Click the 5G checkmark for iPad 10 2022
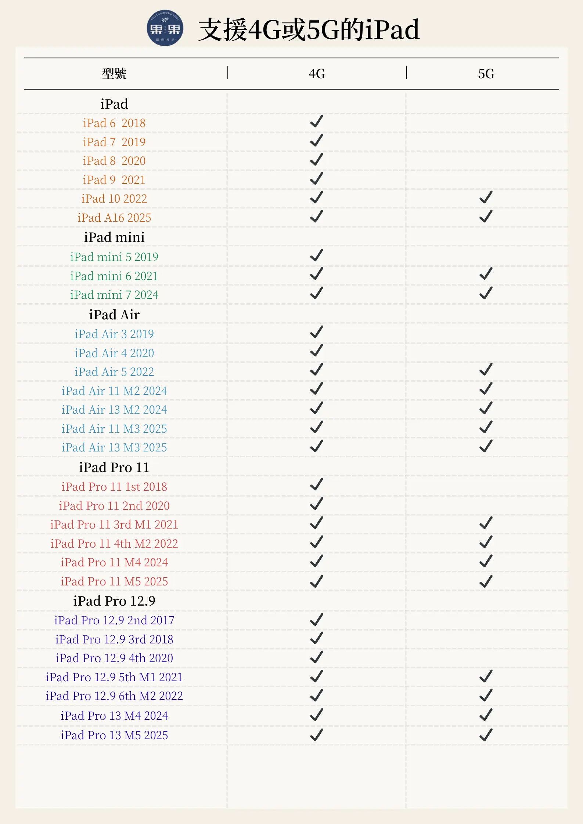583x824 pixels. coord(486,197)
